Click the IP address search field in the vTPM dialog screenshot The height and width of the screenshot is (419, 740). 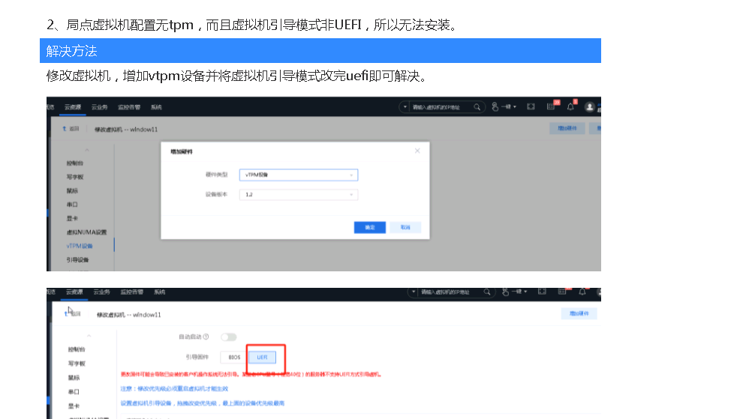(x=441, y=107)
